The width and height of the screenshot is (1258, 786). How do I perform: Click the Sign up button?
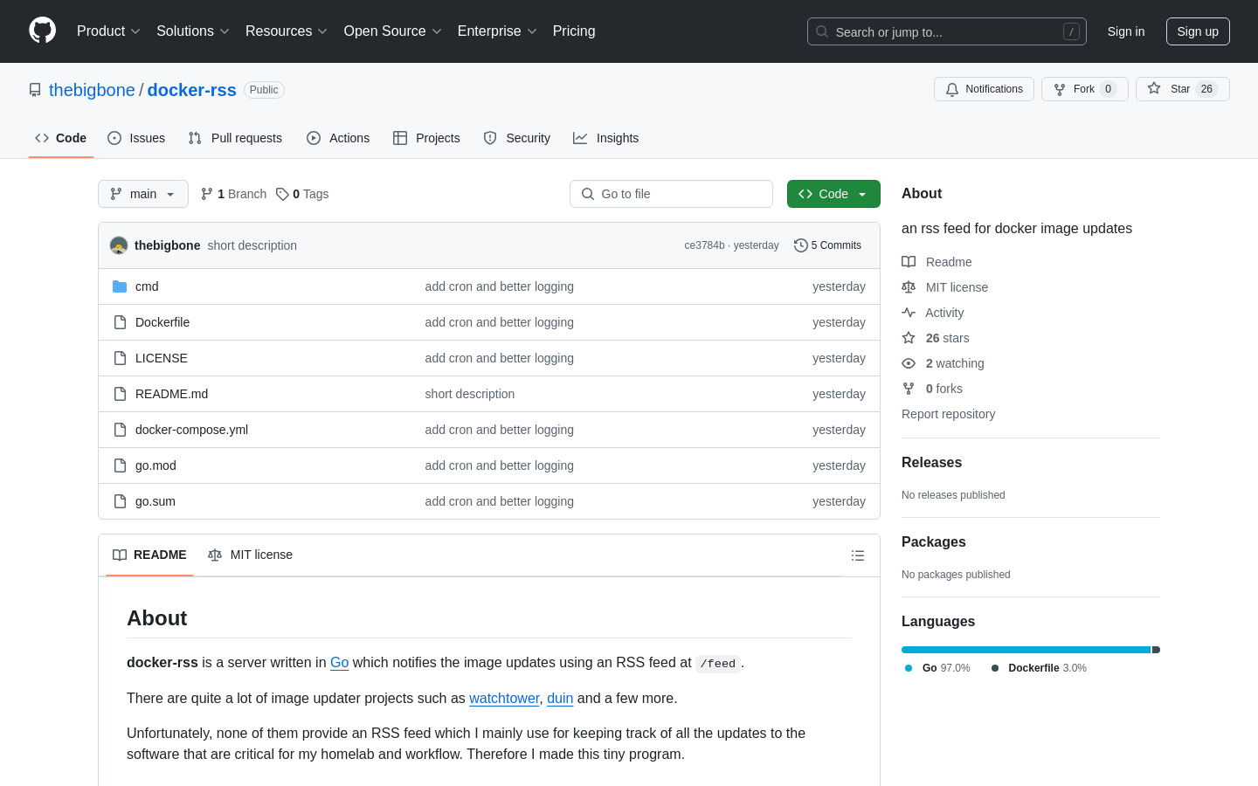1198,31
